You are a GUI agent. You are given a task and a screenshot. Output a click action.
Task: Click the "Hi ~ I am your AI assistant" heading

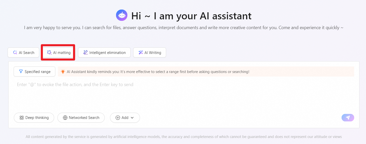point(191,16)
